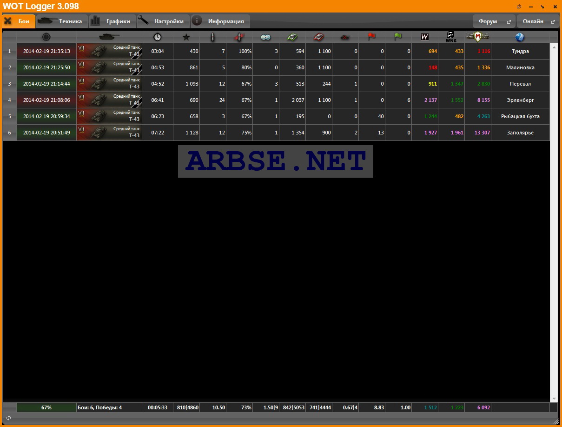Open the Форум external link button

pyautogui.click(x=494, y=21)
